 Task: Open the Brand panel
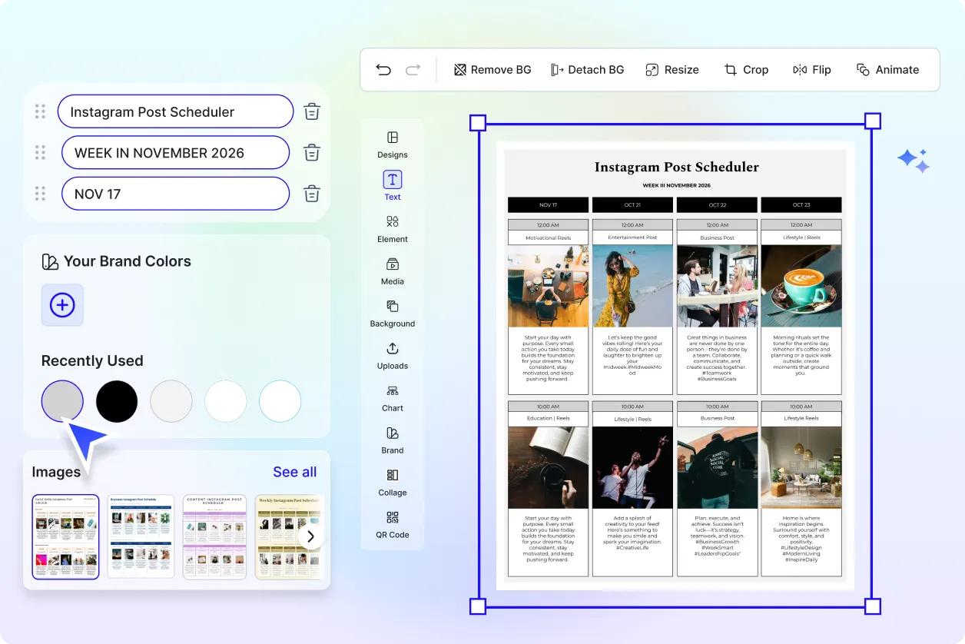392,439
